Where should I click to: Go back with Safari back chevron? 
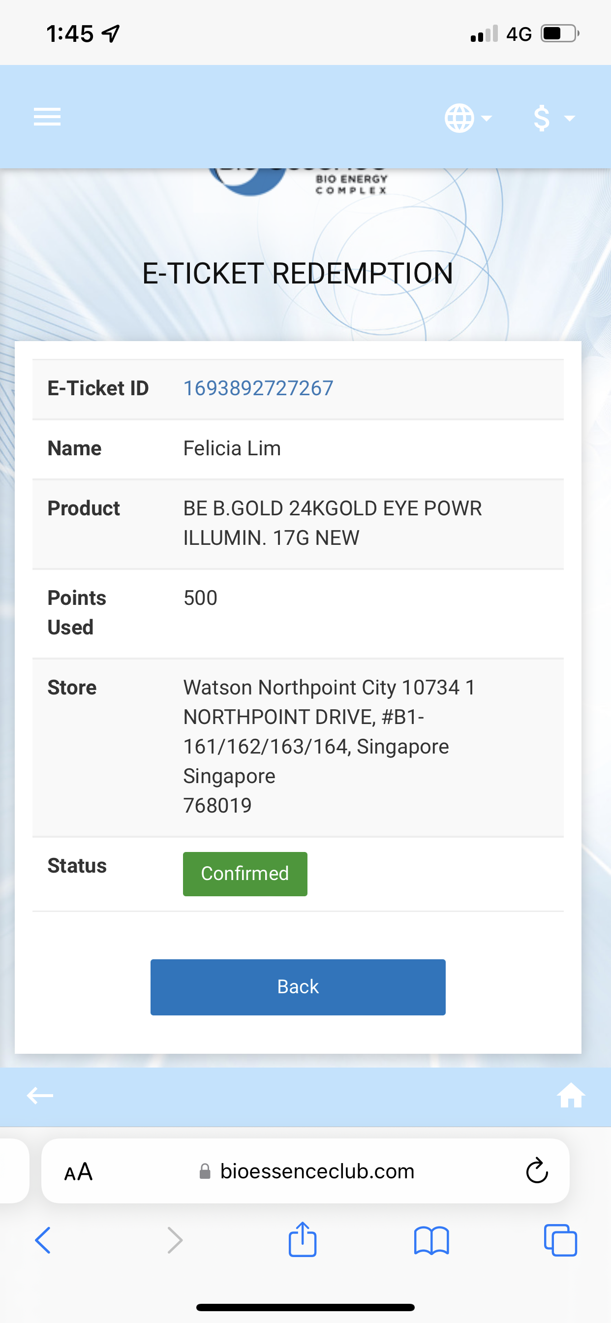click(43, 1240)
